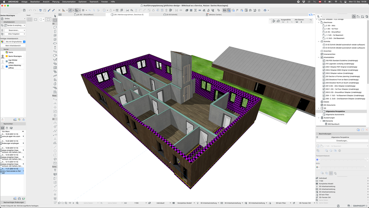Select Allgemeine Axonometrie in the navigator
Viewport: 369px width, 208px height.
tap(336, 114)
